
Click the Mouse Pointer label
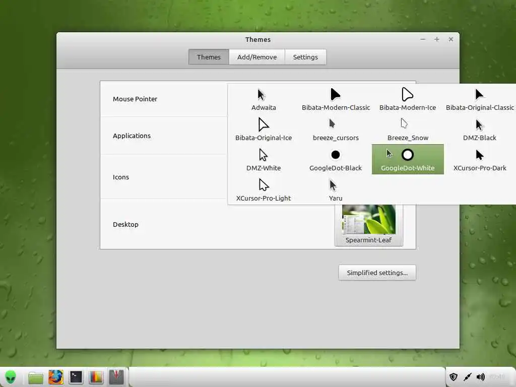coord(135,99)
